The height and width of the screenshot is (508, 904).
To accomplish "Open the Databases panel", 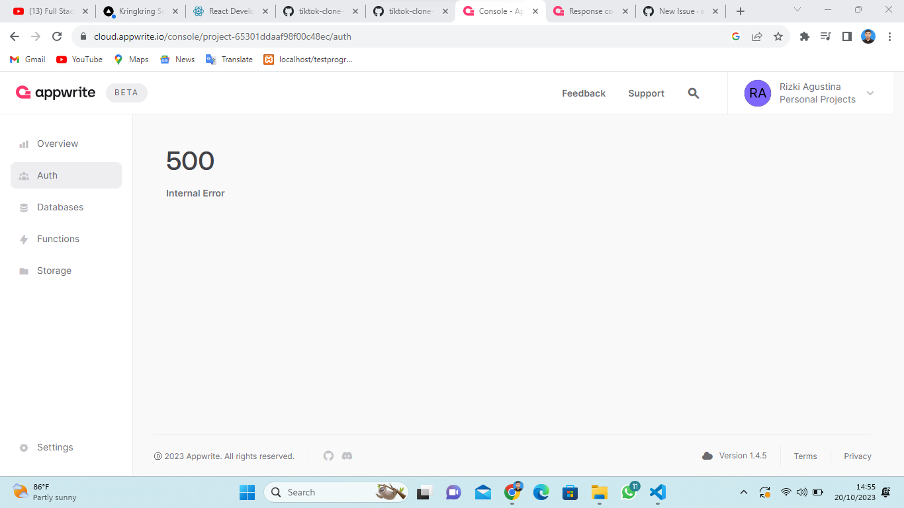I will pyautogui.click(x=60, y=207).
